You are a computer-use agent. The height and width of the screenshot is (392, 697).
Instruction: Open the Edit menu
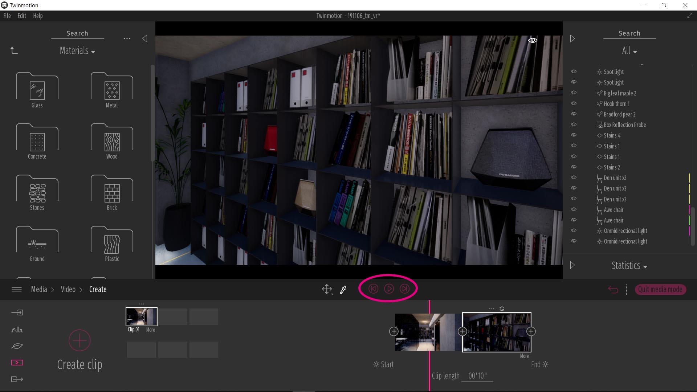pyautogui.click(x=22, y=16)
